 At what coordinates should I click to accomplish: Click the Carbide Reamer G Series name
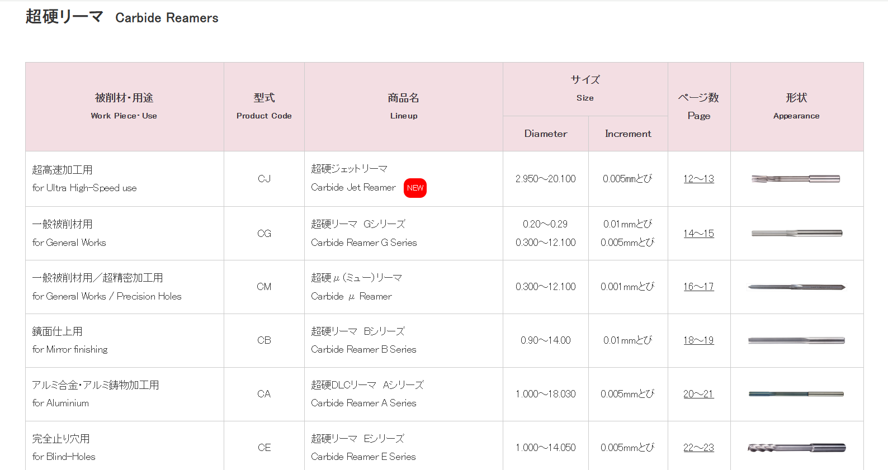coord(363,243)
